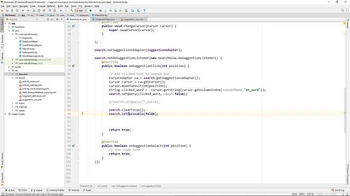This screenshot has width=350, height=196.
Task: Expand the drawable folder arrow
Action: (x=13, y=74)
